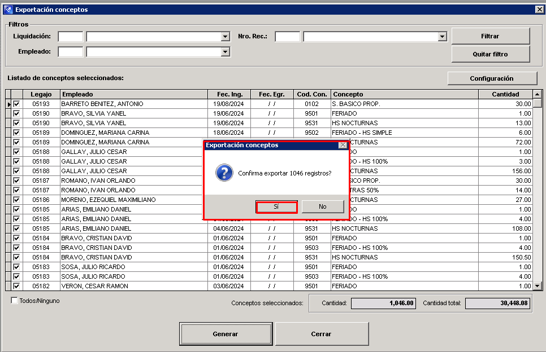The width and height of the screenshot is (546, 352).
Task: Click the Fec. Ing. column header
Action: click(229, 94)
